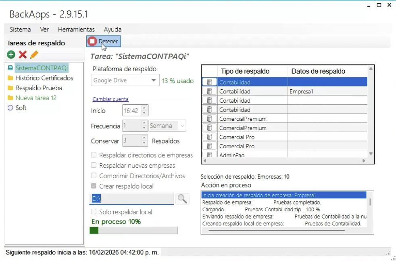Screen dimensions: 396x261
Task: Select the SistemaCONTPAQi task
Action: click(x=42, y=68)
